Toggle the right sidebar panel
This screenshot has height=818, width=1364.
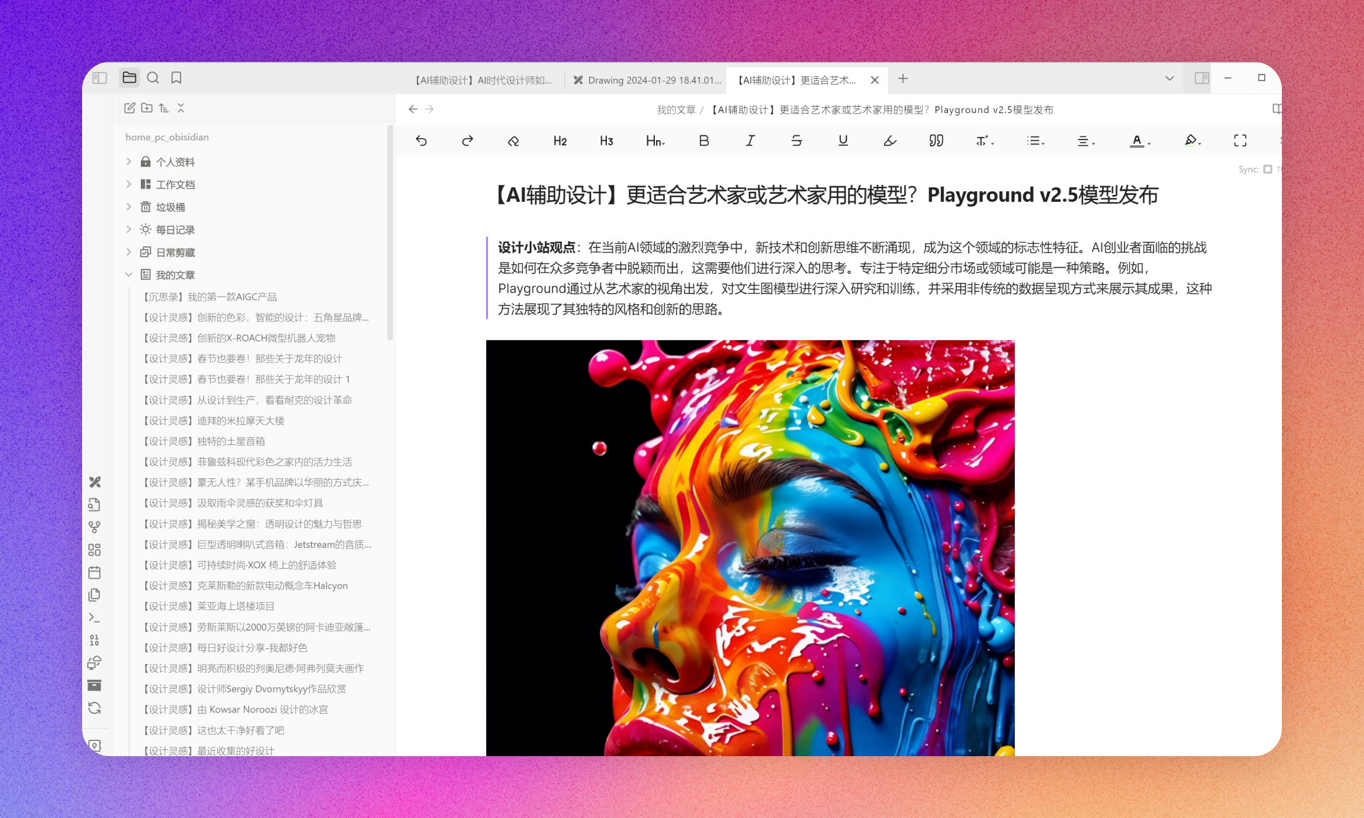click(1201, 78)
